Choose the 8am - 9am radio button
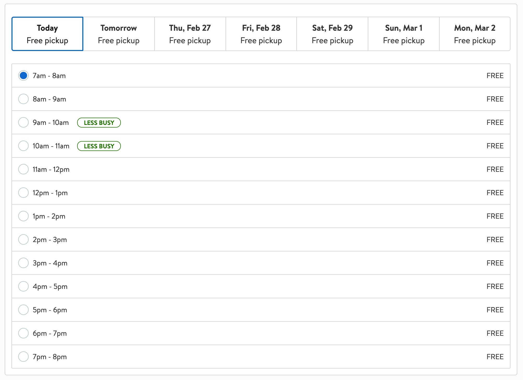This screenshot has width=523, height=380. (23, 99)
